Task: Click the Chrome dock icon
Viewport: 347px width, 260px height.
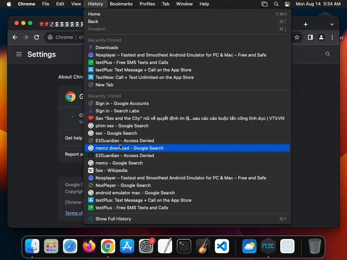Action: tap(108, 246)
